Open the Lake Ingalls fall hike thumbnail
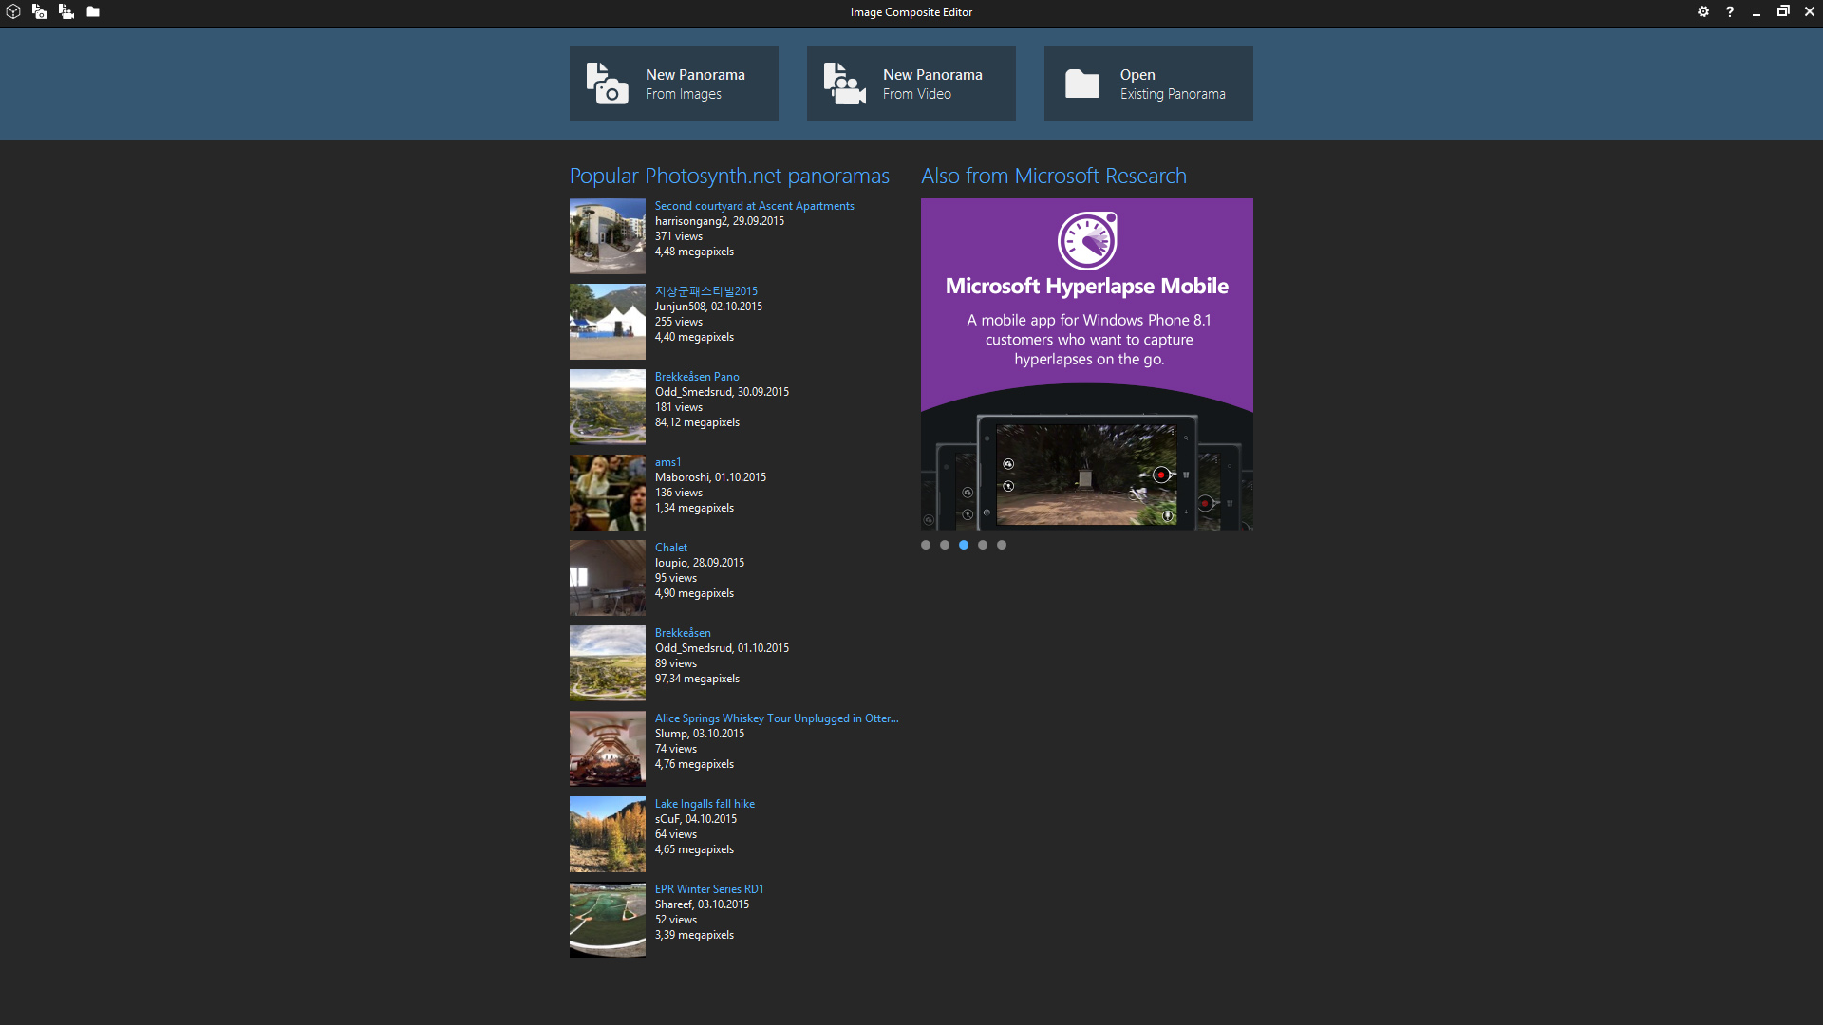Viewport: 1823px width, 1025px height. pyautogui.click(x=607, y=833)
